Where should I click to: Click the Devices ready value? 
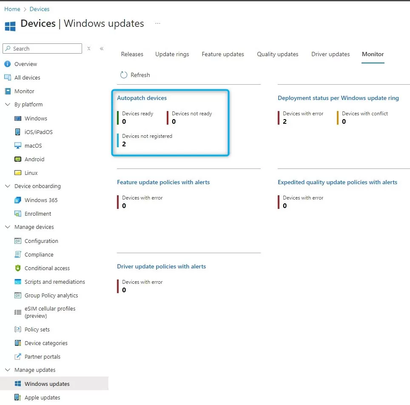tap(124, 121)
